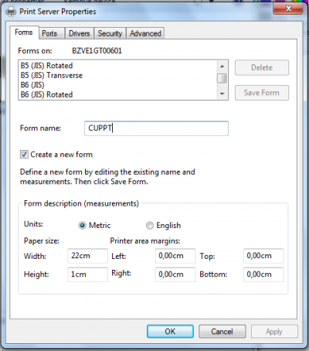This screenshot has width=309, height=351.
Task: Click the forms list up arrow
Action: tap(222, 66)
